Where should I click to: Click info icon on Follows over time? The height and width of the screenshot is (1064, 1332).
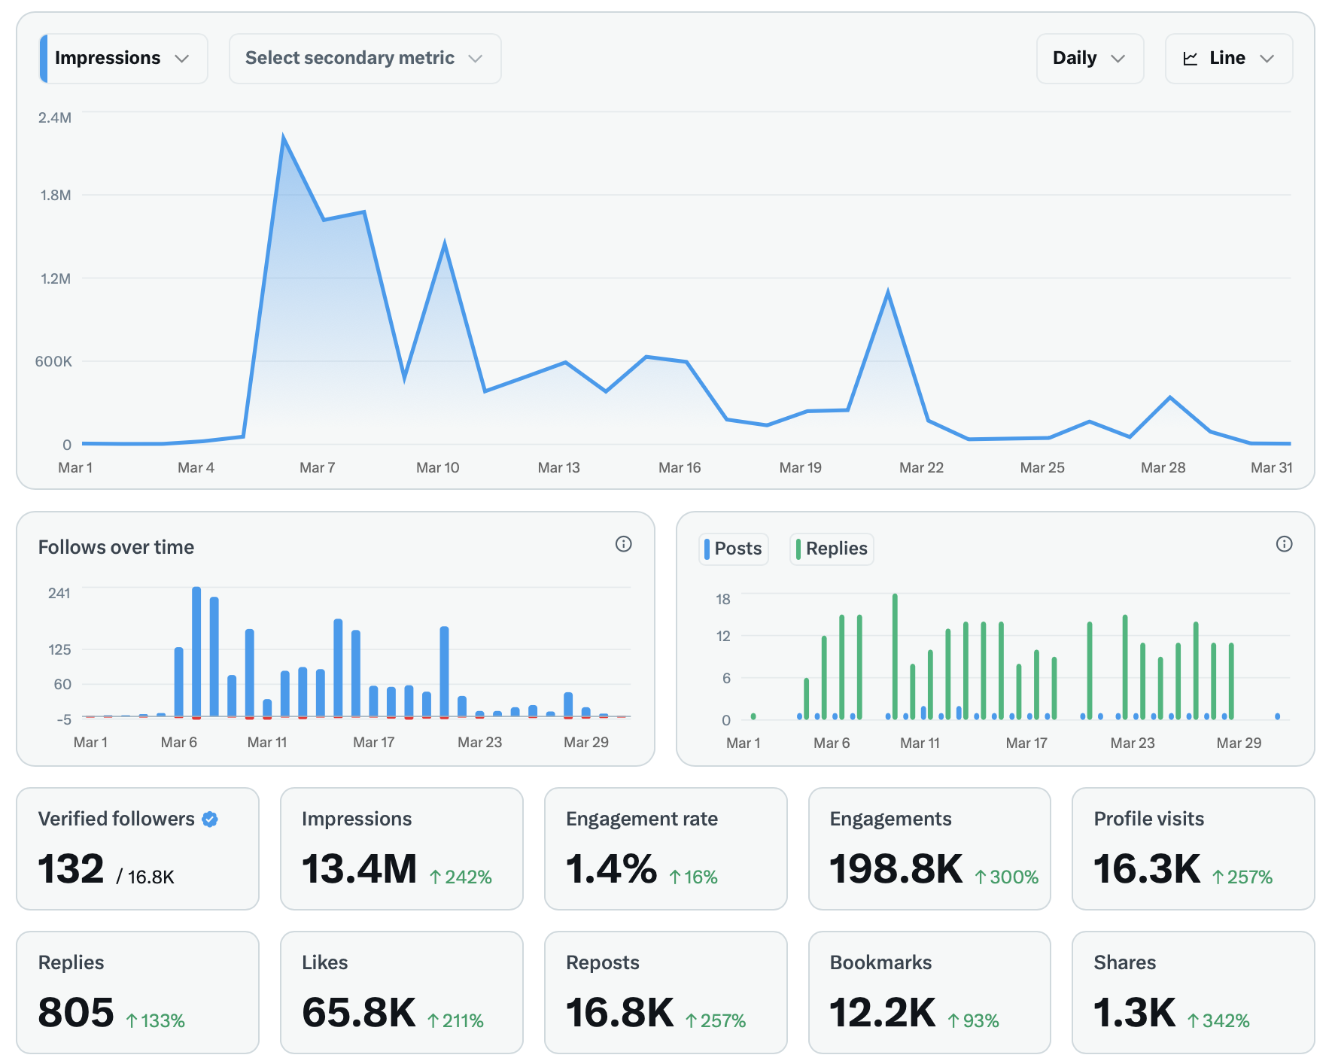click(623, 544)
